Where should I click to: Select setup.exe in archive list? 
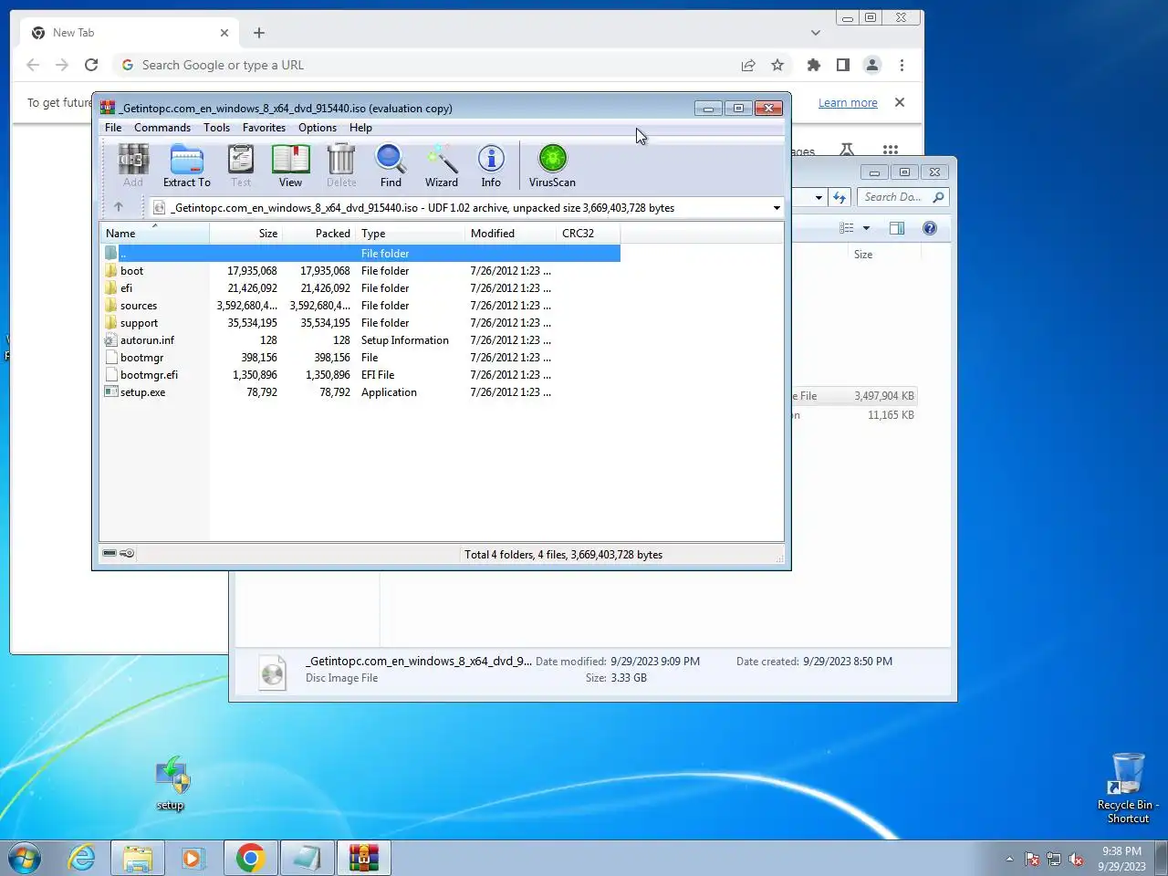[x=360, y=392]
